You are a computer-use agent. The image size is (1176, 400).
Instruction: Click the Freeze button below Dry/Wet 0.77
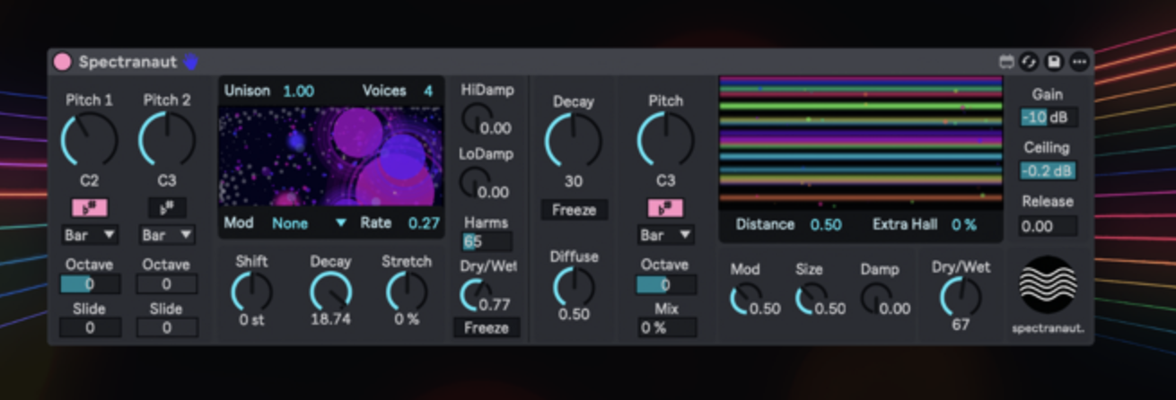(x=487, y=328)
